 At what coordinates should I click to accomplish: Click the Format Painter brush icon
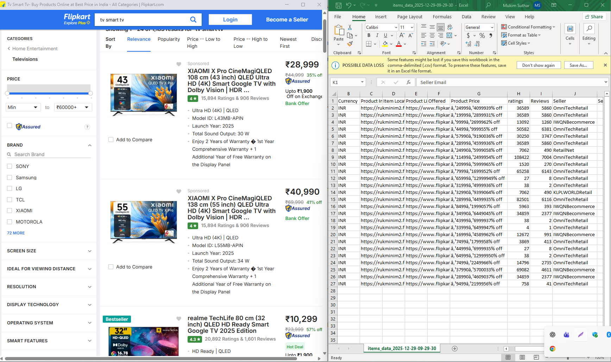pos(350,44)
